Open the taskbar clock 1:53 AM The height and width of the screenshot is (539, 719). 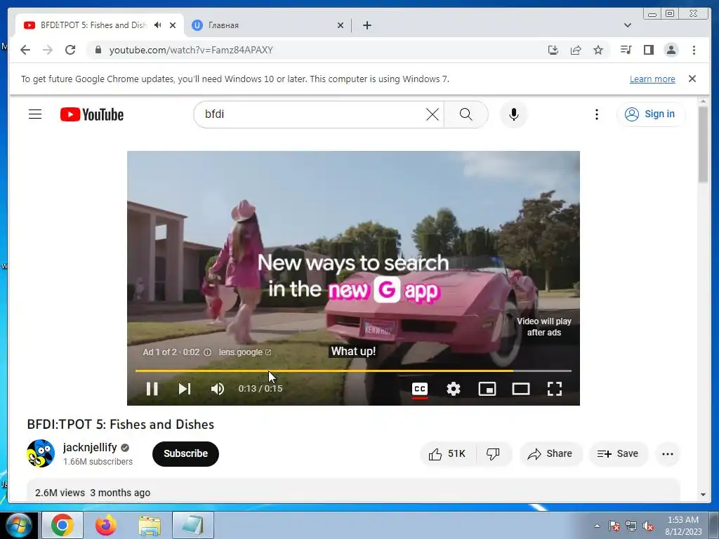pyautogui.click(x=683, y=525)
